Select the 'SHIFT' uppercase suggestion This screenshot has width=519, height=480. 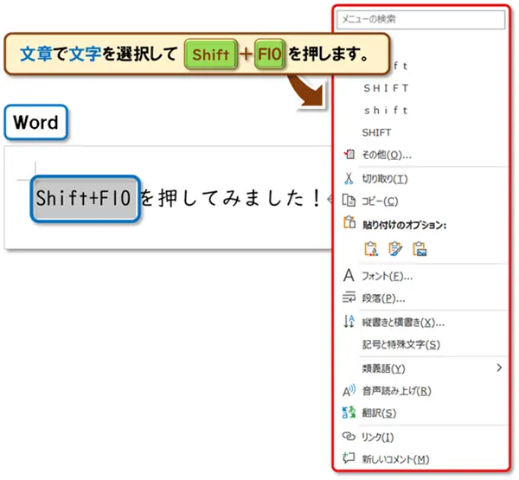coord(377,133)
